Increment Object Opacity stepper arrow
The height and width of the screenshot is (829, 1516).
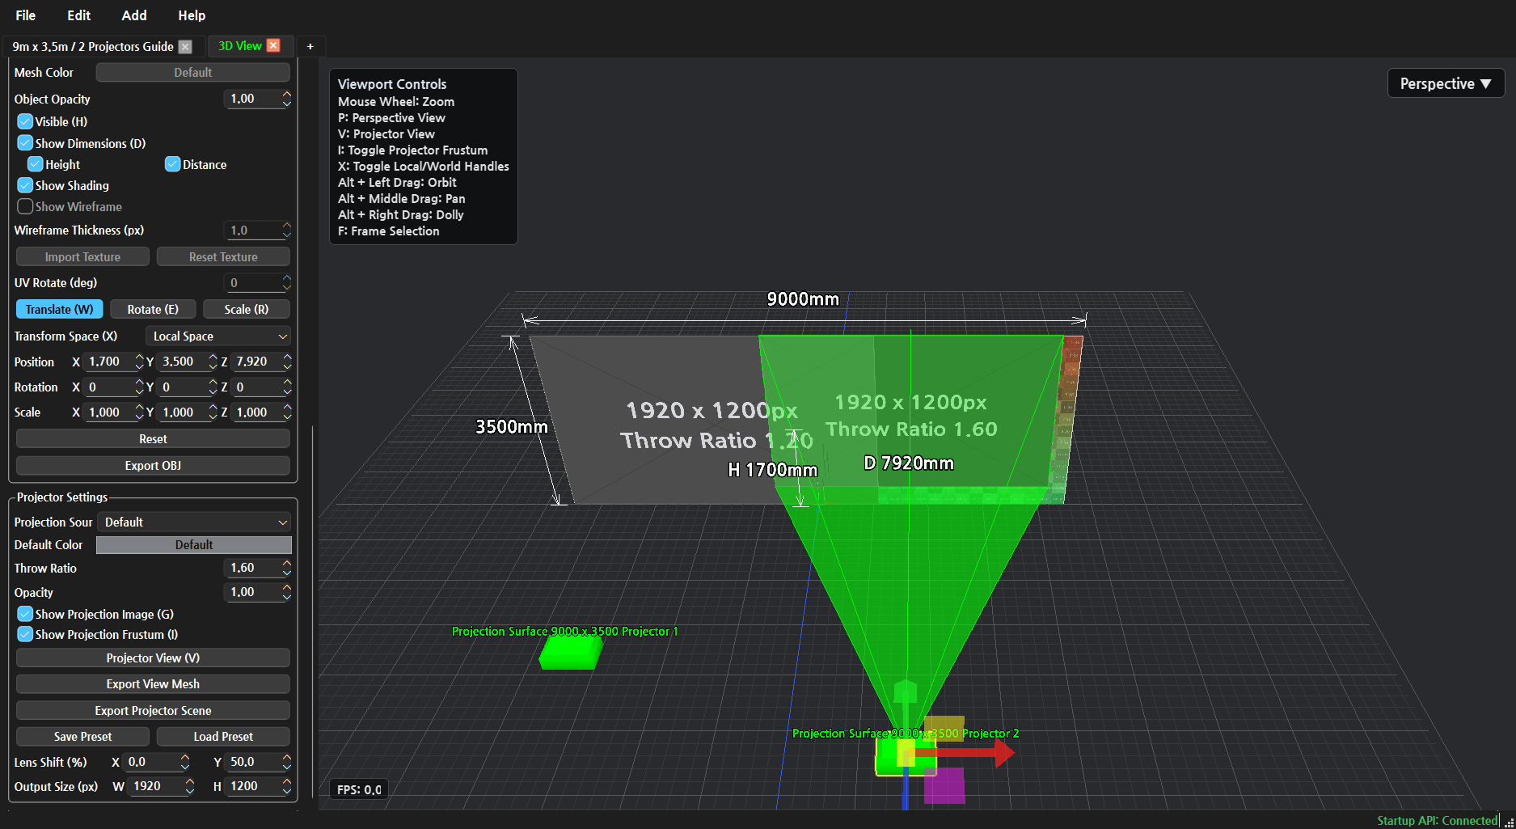point(286,95)
